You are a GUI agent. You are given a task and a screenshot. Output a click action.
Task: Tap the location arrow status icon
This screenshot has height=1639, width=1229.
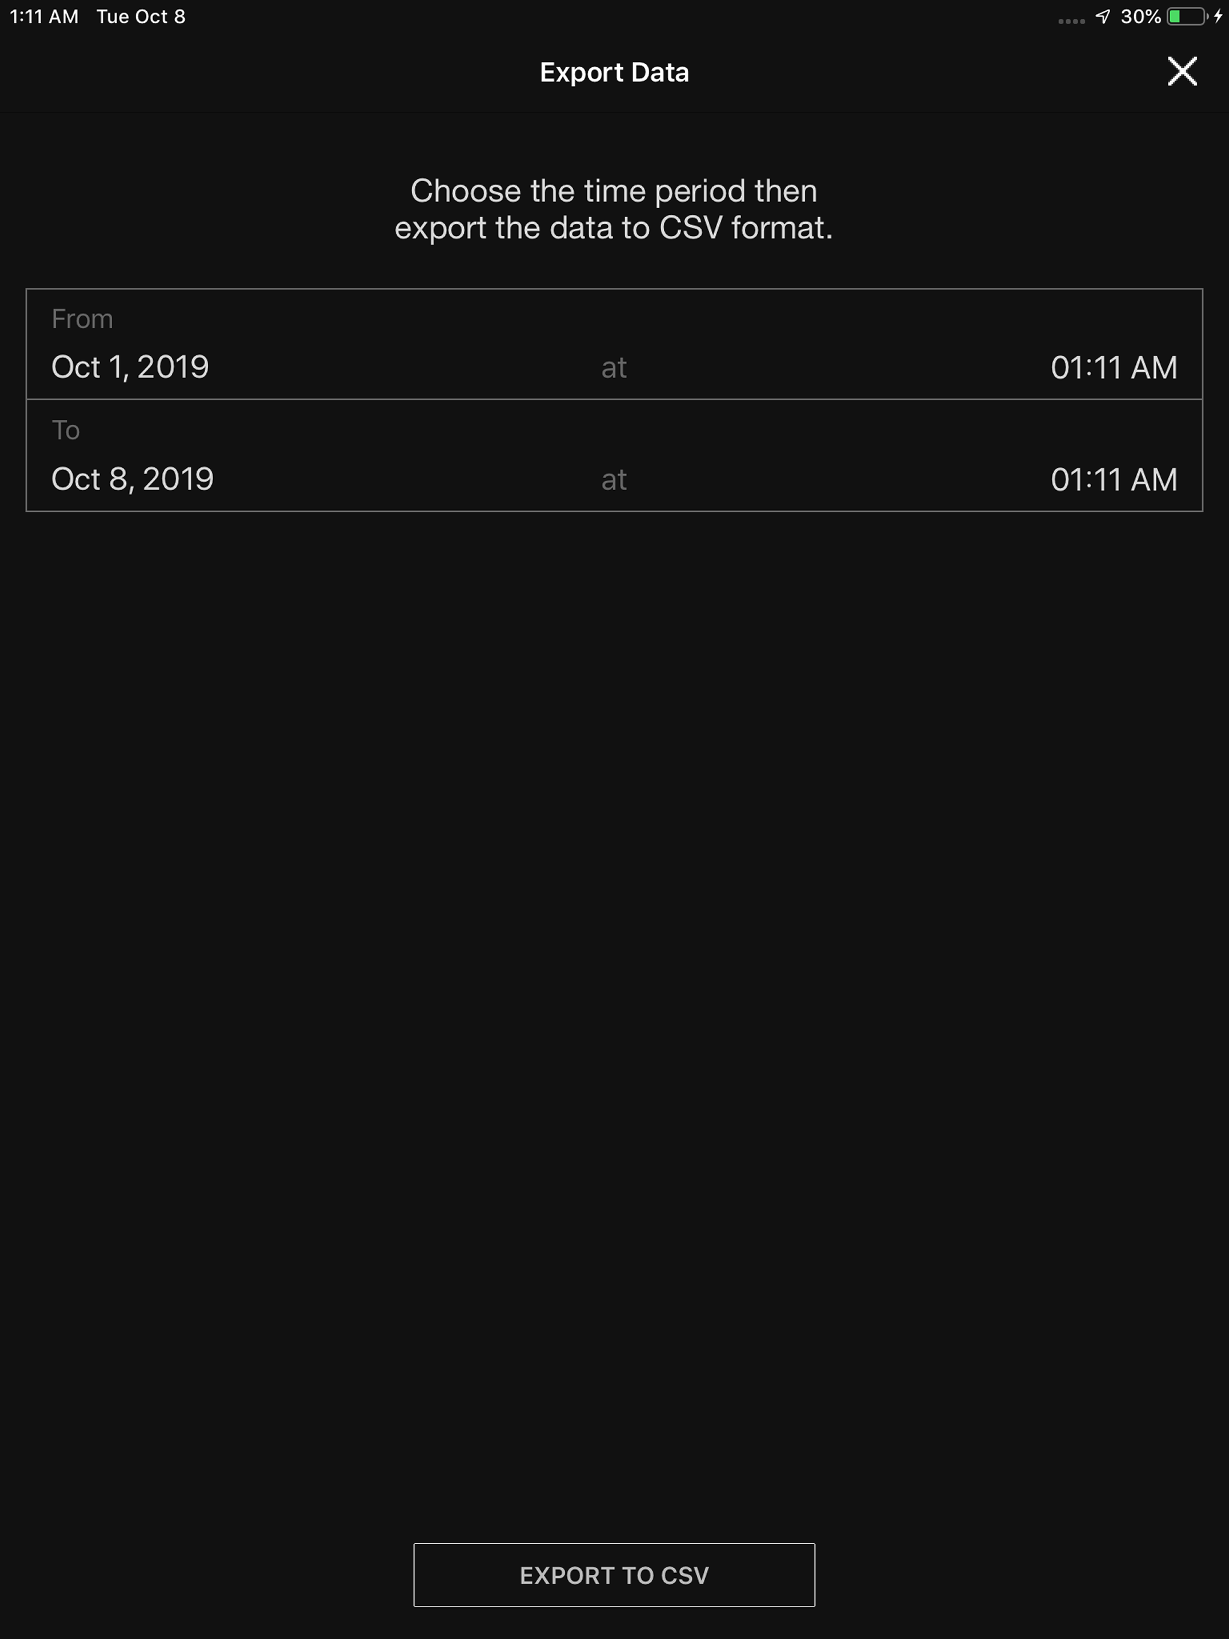click(x=1102, y=16)
